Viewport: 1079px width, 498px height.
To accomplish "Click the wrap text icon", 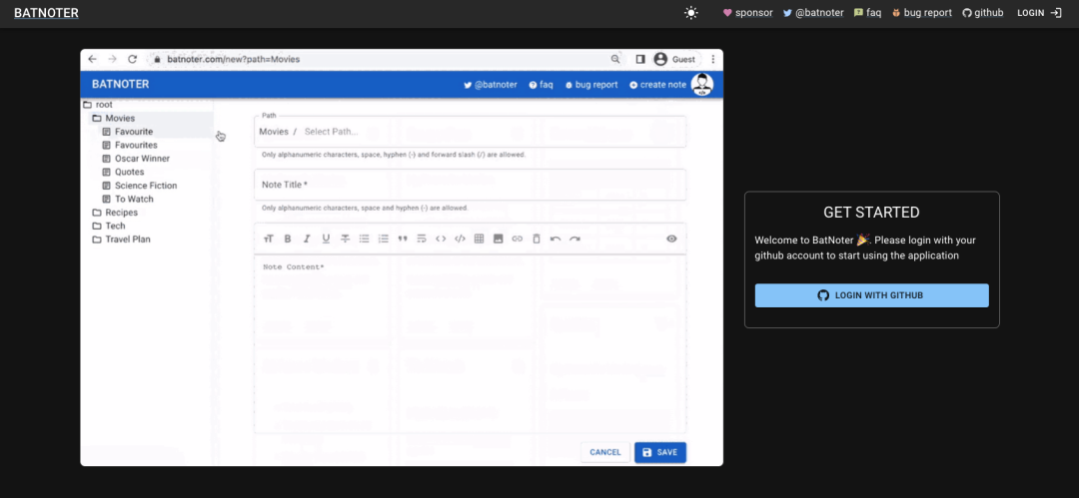I will click(422, 239).
